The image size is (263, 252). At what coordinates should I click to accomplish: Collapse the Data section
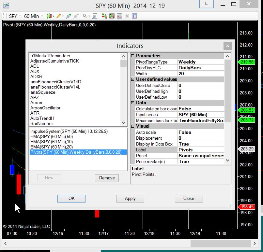tap(133, 103)
